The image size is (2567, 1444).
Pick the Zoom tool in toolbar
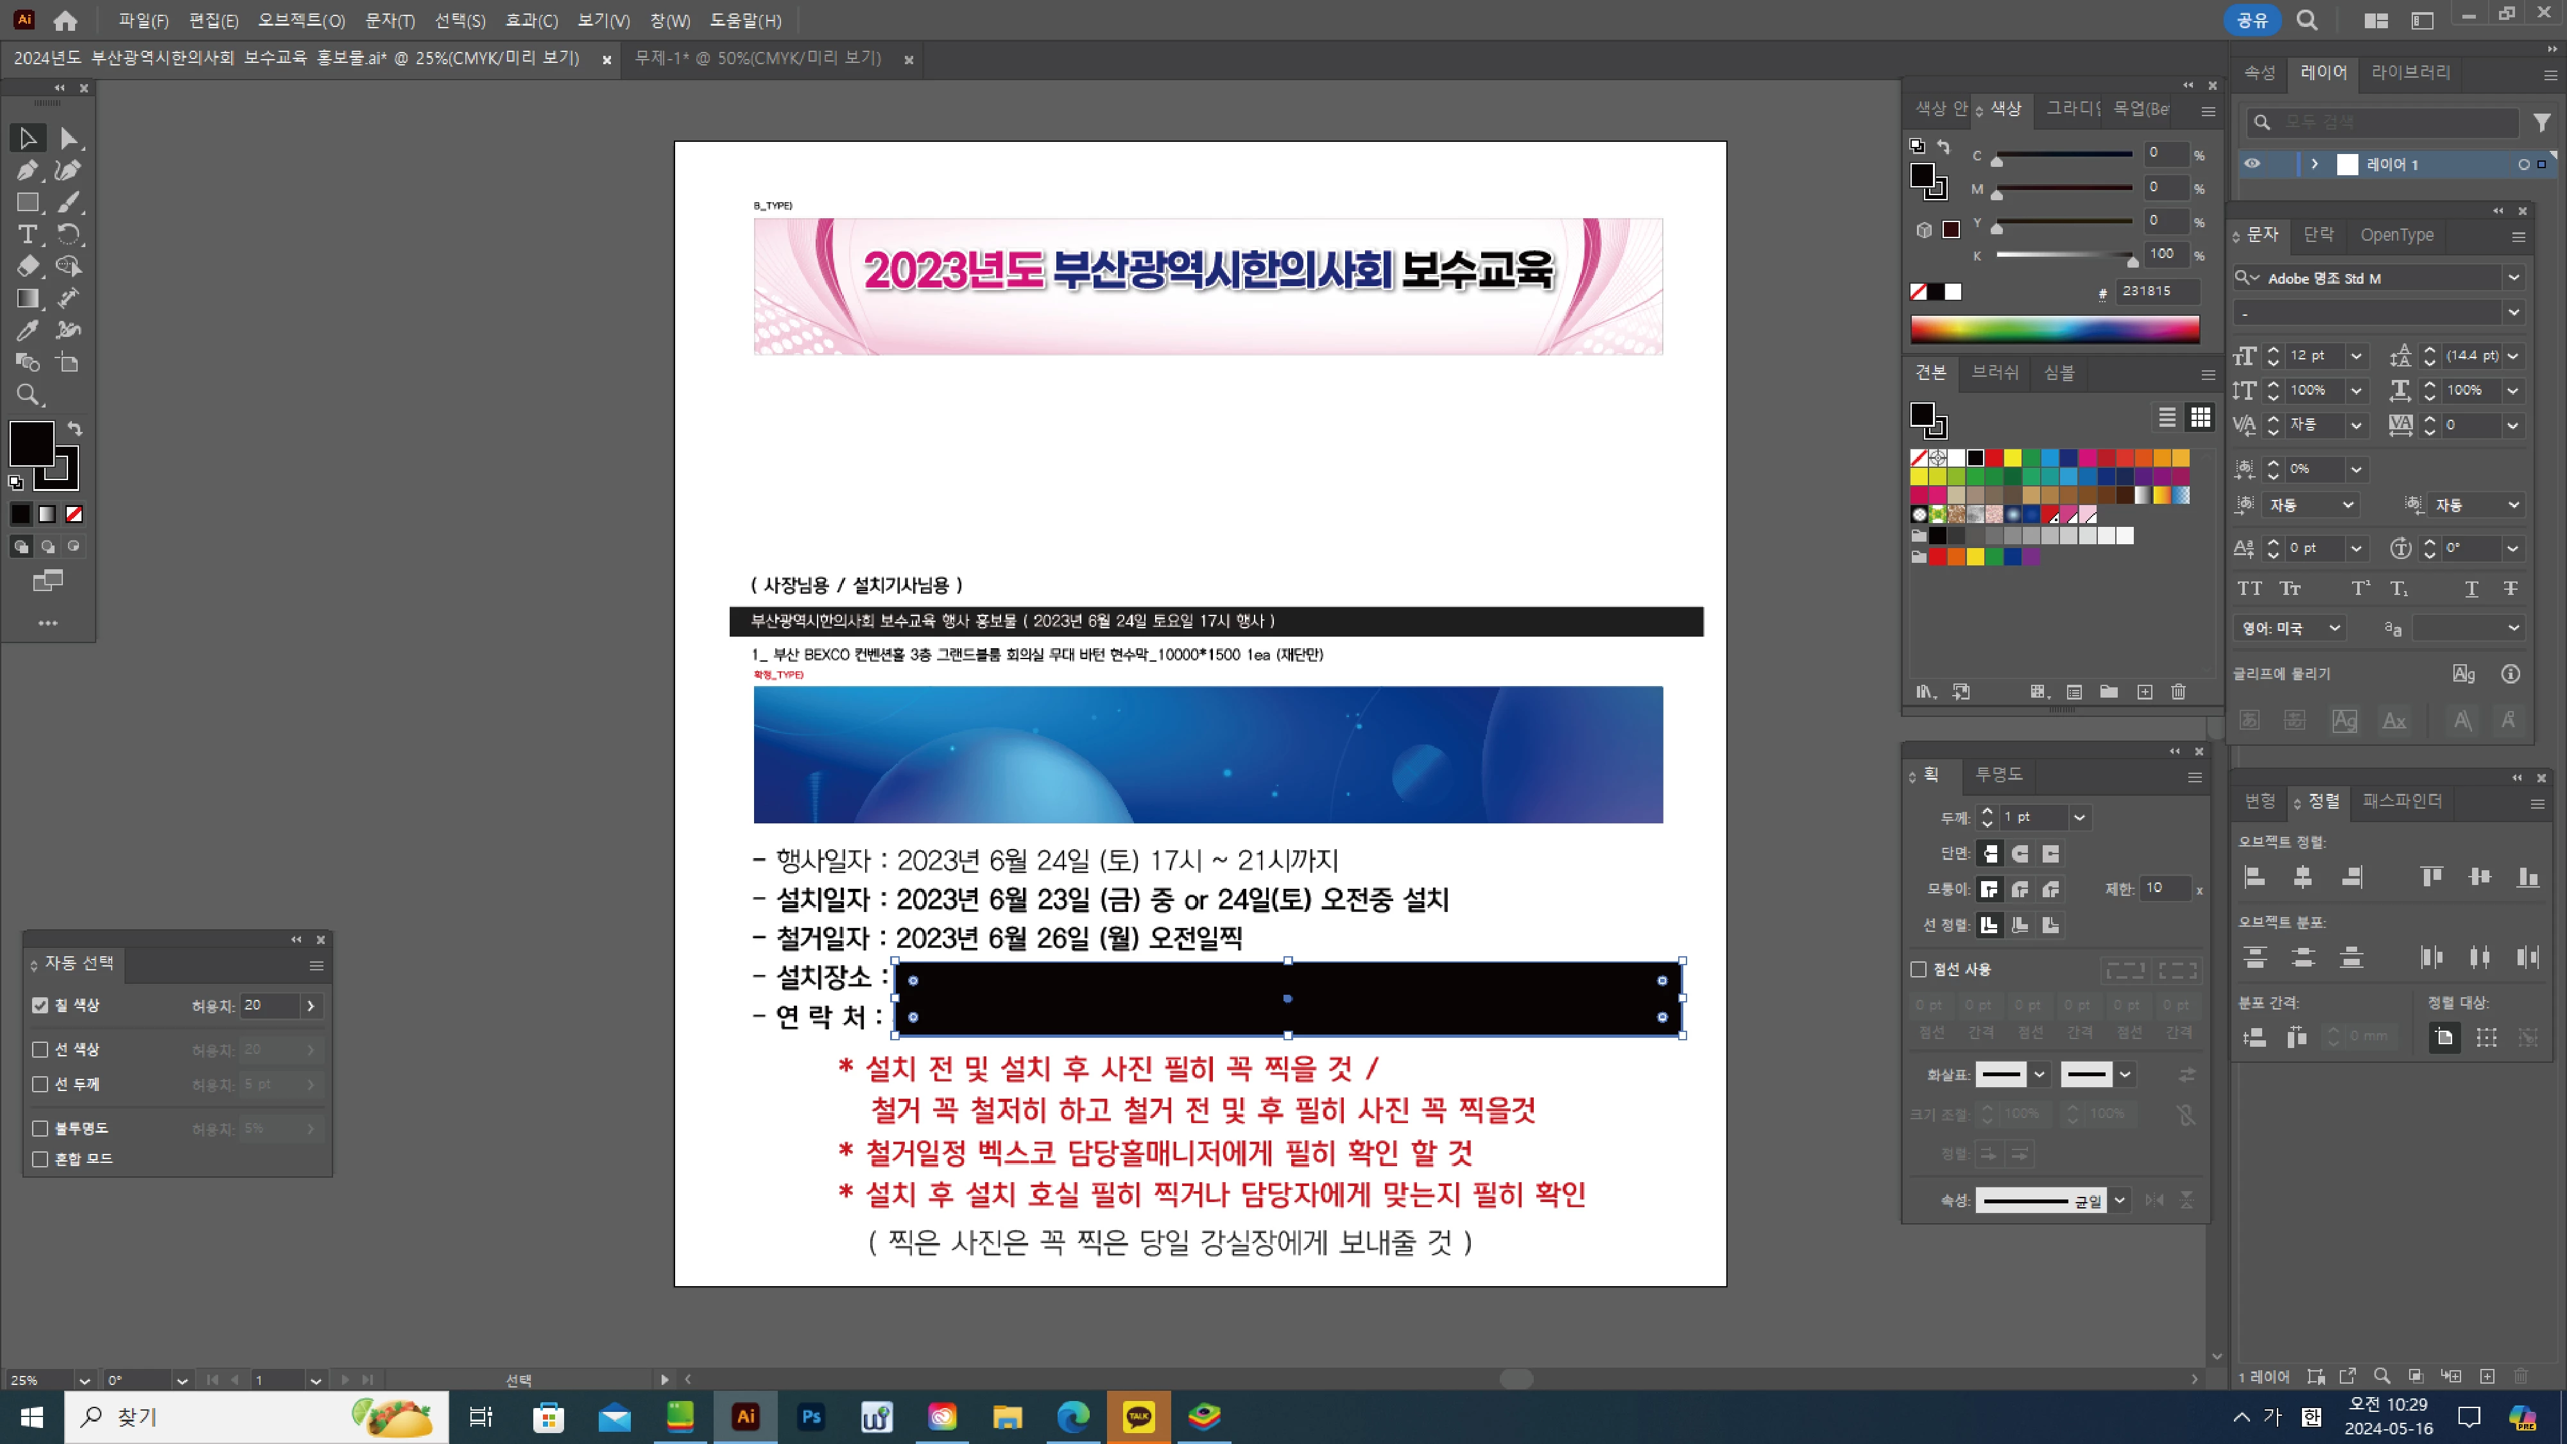(x=27, y=395)
